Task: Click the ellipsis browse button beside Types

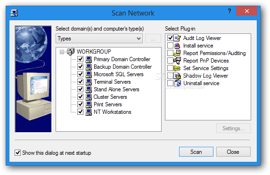Action: [x=153, y=39]
